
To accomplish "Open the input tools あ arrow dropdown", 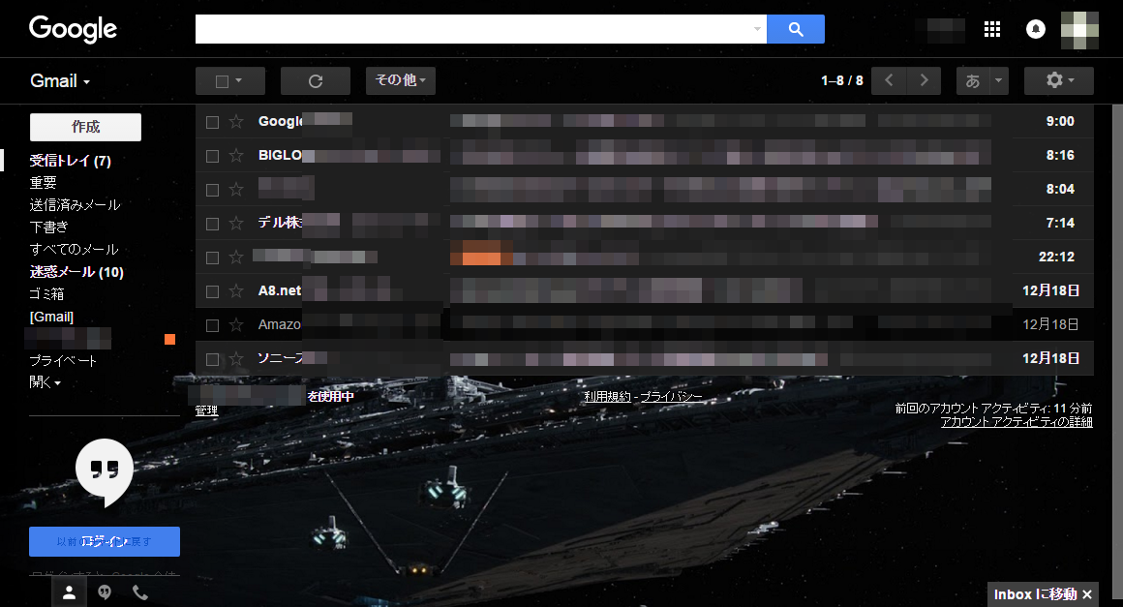I will pyautogui.click(x=998, y=81).
